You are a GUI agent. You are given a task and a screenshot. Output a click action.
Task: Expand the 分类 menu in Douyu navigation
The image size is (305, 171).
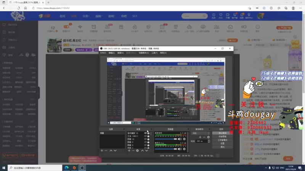tap(86, 16)
